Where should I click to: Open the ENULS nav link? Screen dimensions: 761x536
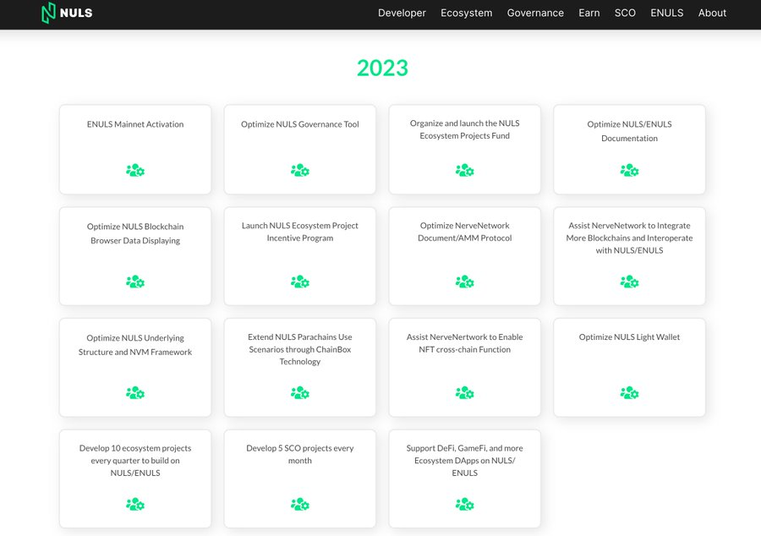[667, 13]
